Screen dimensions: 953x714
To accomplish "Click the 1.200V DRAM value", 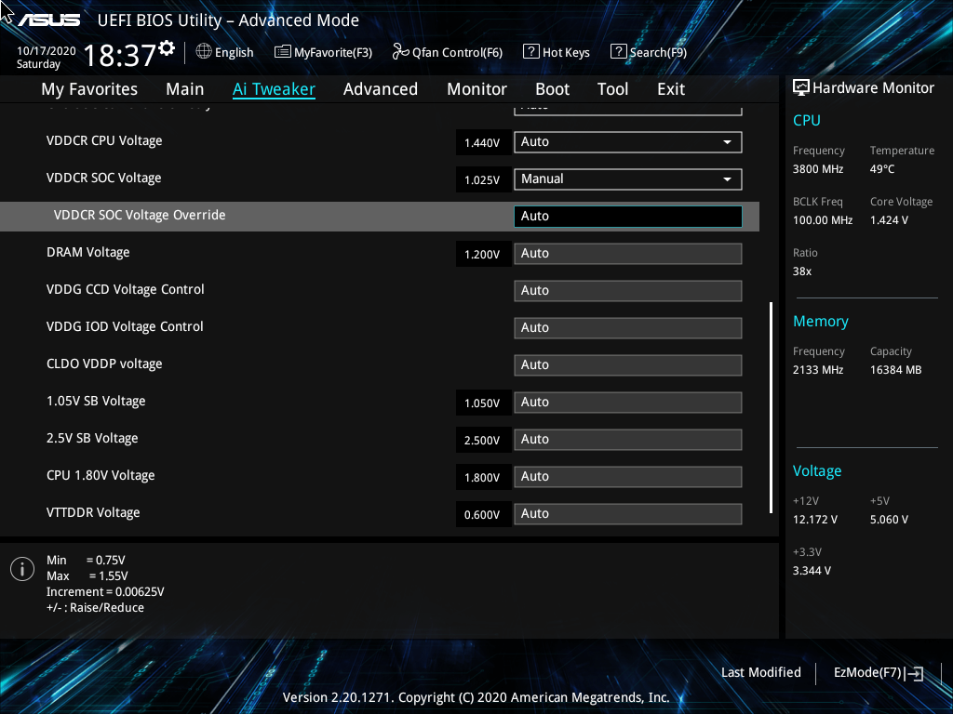I will click(483, 255).
